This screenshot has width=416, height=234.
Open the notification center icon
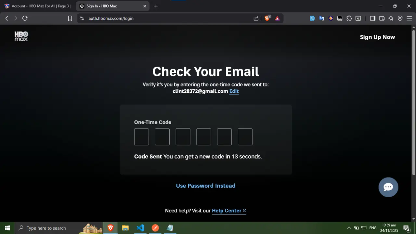[406, 228]
